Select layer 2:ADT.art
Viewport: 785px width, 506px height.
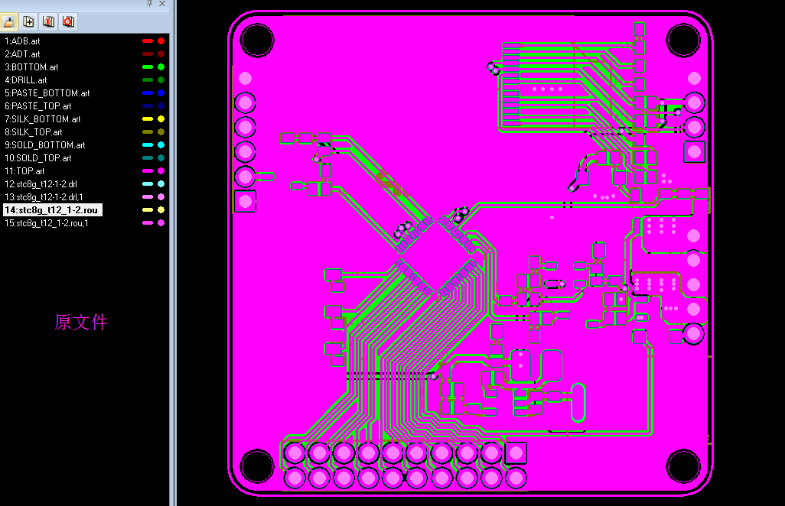point(22,54)
